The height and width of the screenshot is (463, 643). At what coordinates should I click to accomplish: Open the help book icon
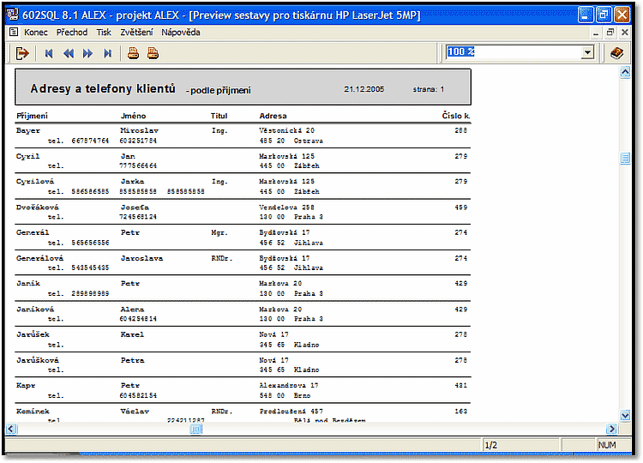click(616, 53)
